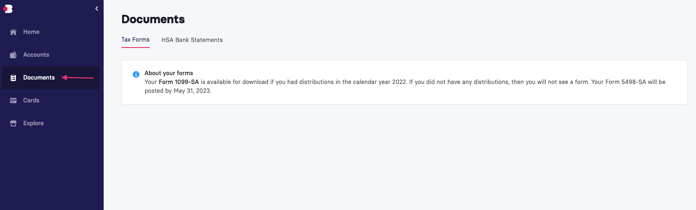Go to the Accounts section
The image size is (696, 210).
pos(51,55)
